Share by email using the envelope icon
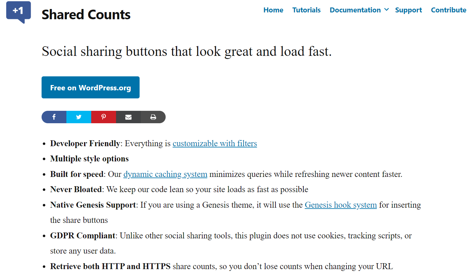 (128, 117)
